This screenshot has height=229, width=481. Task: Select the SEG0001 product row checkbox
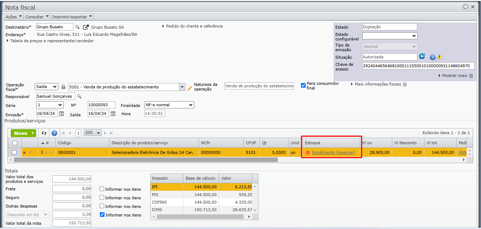[x=14, y=152]
